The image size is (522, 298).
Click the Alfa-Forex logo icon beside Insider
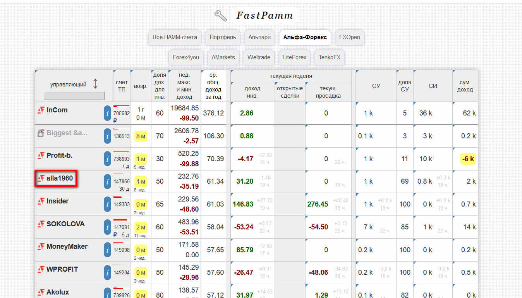41,201
